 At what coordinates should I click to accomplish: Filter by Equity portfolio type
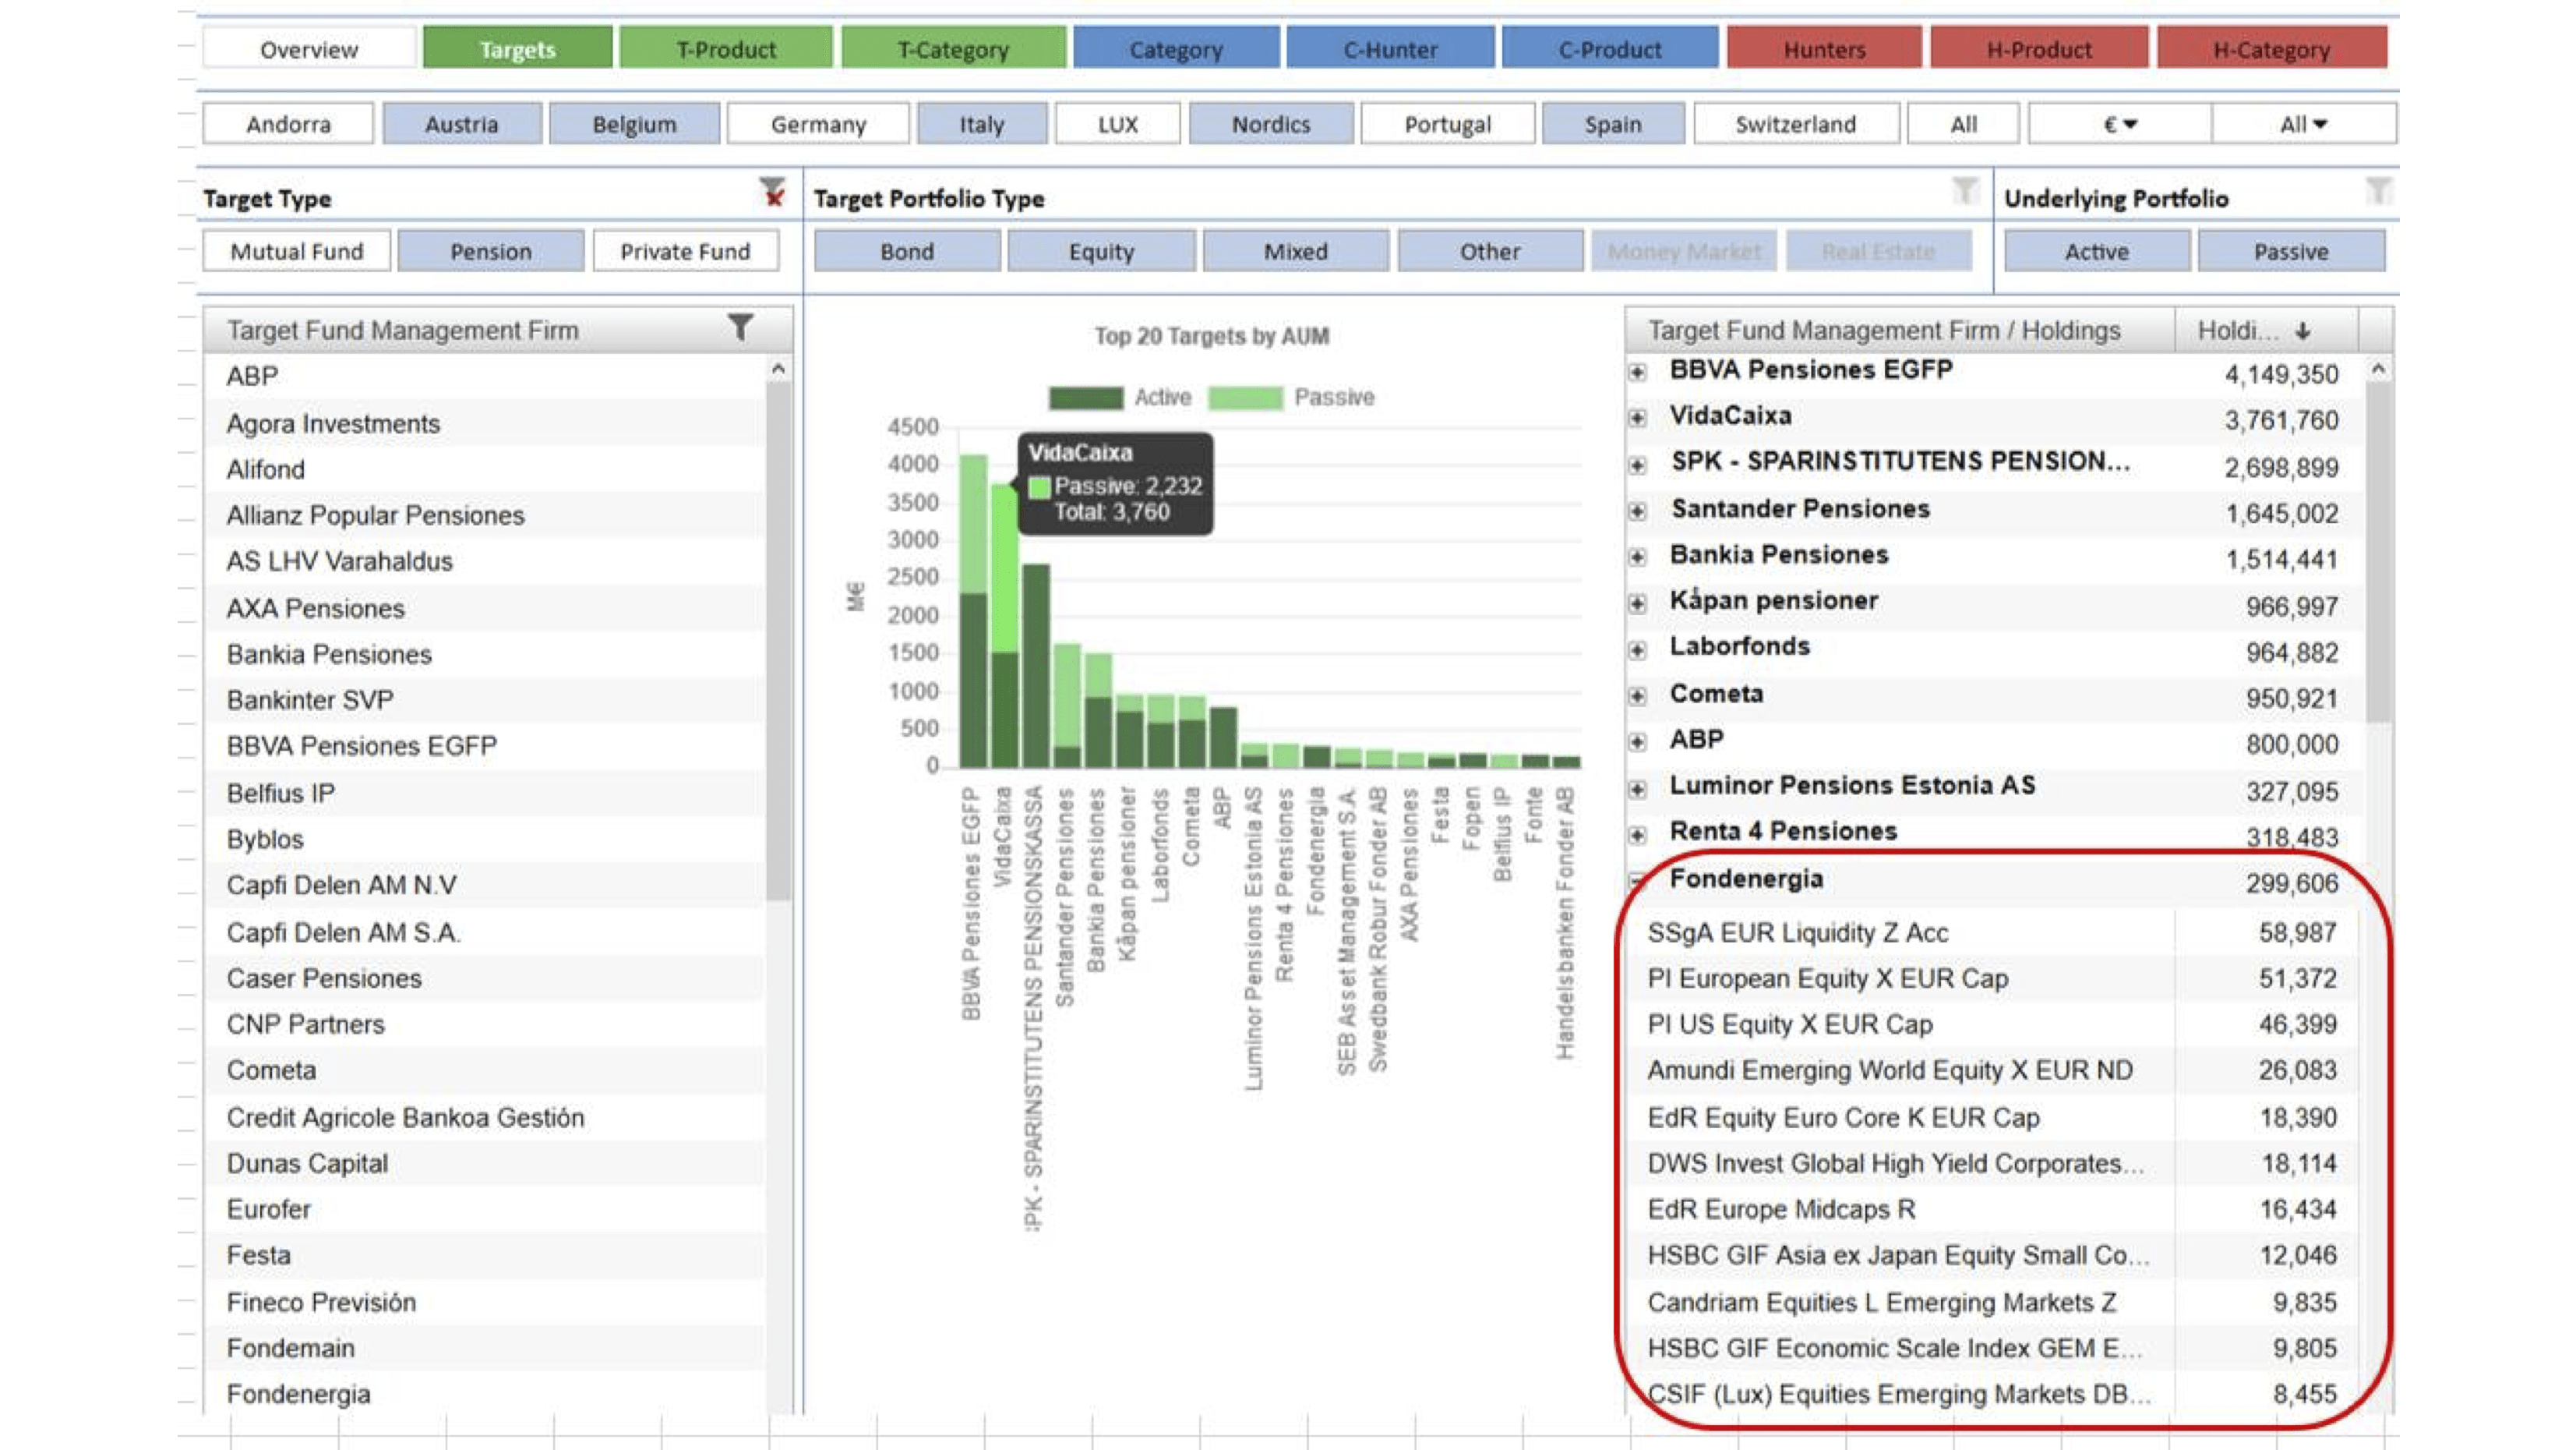[1101, 251]
